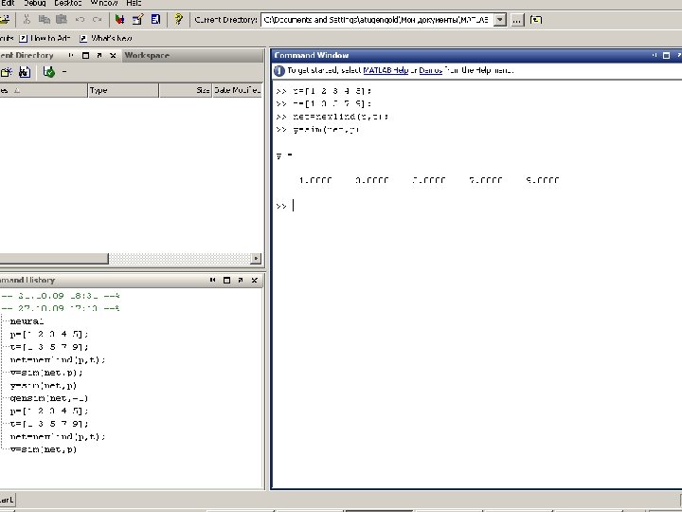Click the output value 7.0000
Viewport: 682px width, 512px height.
[x=486, y=180]
